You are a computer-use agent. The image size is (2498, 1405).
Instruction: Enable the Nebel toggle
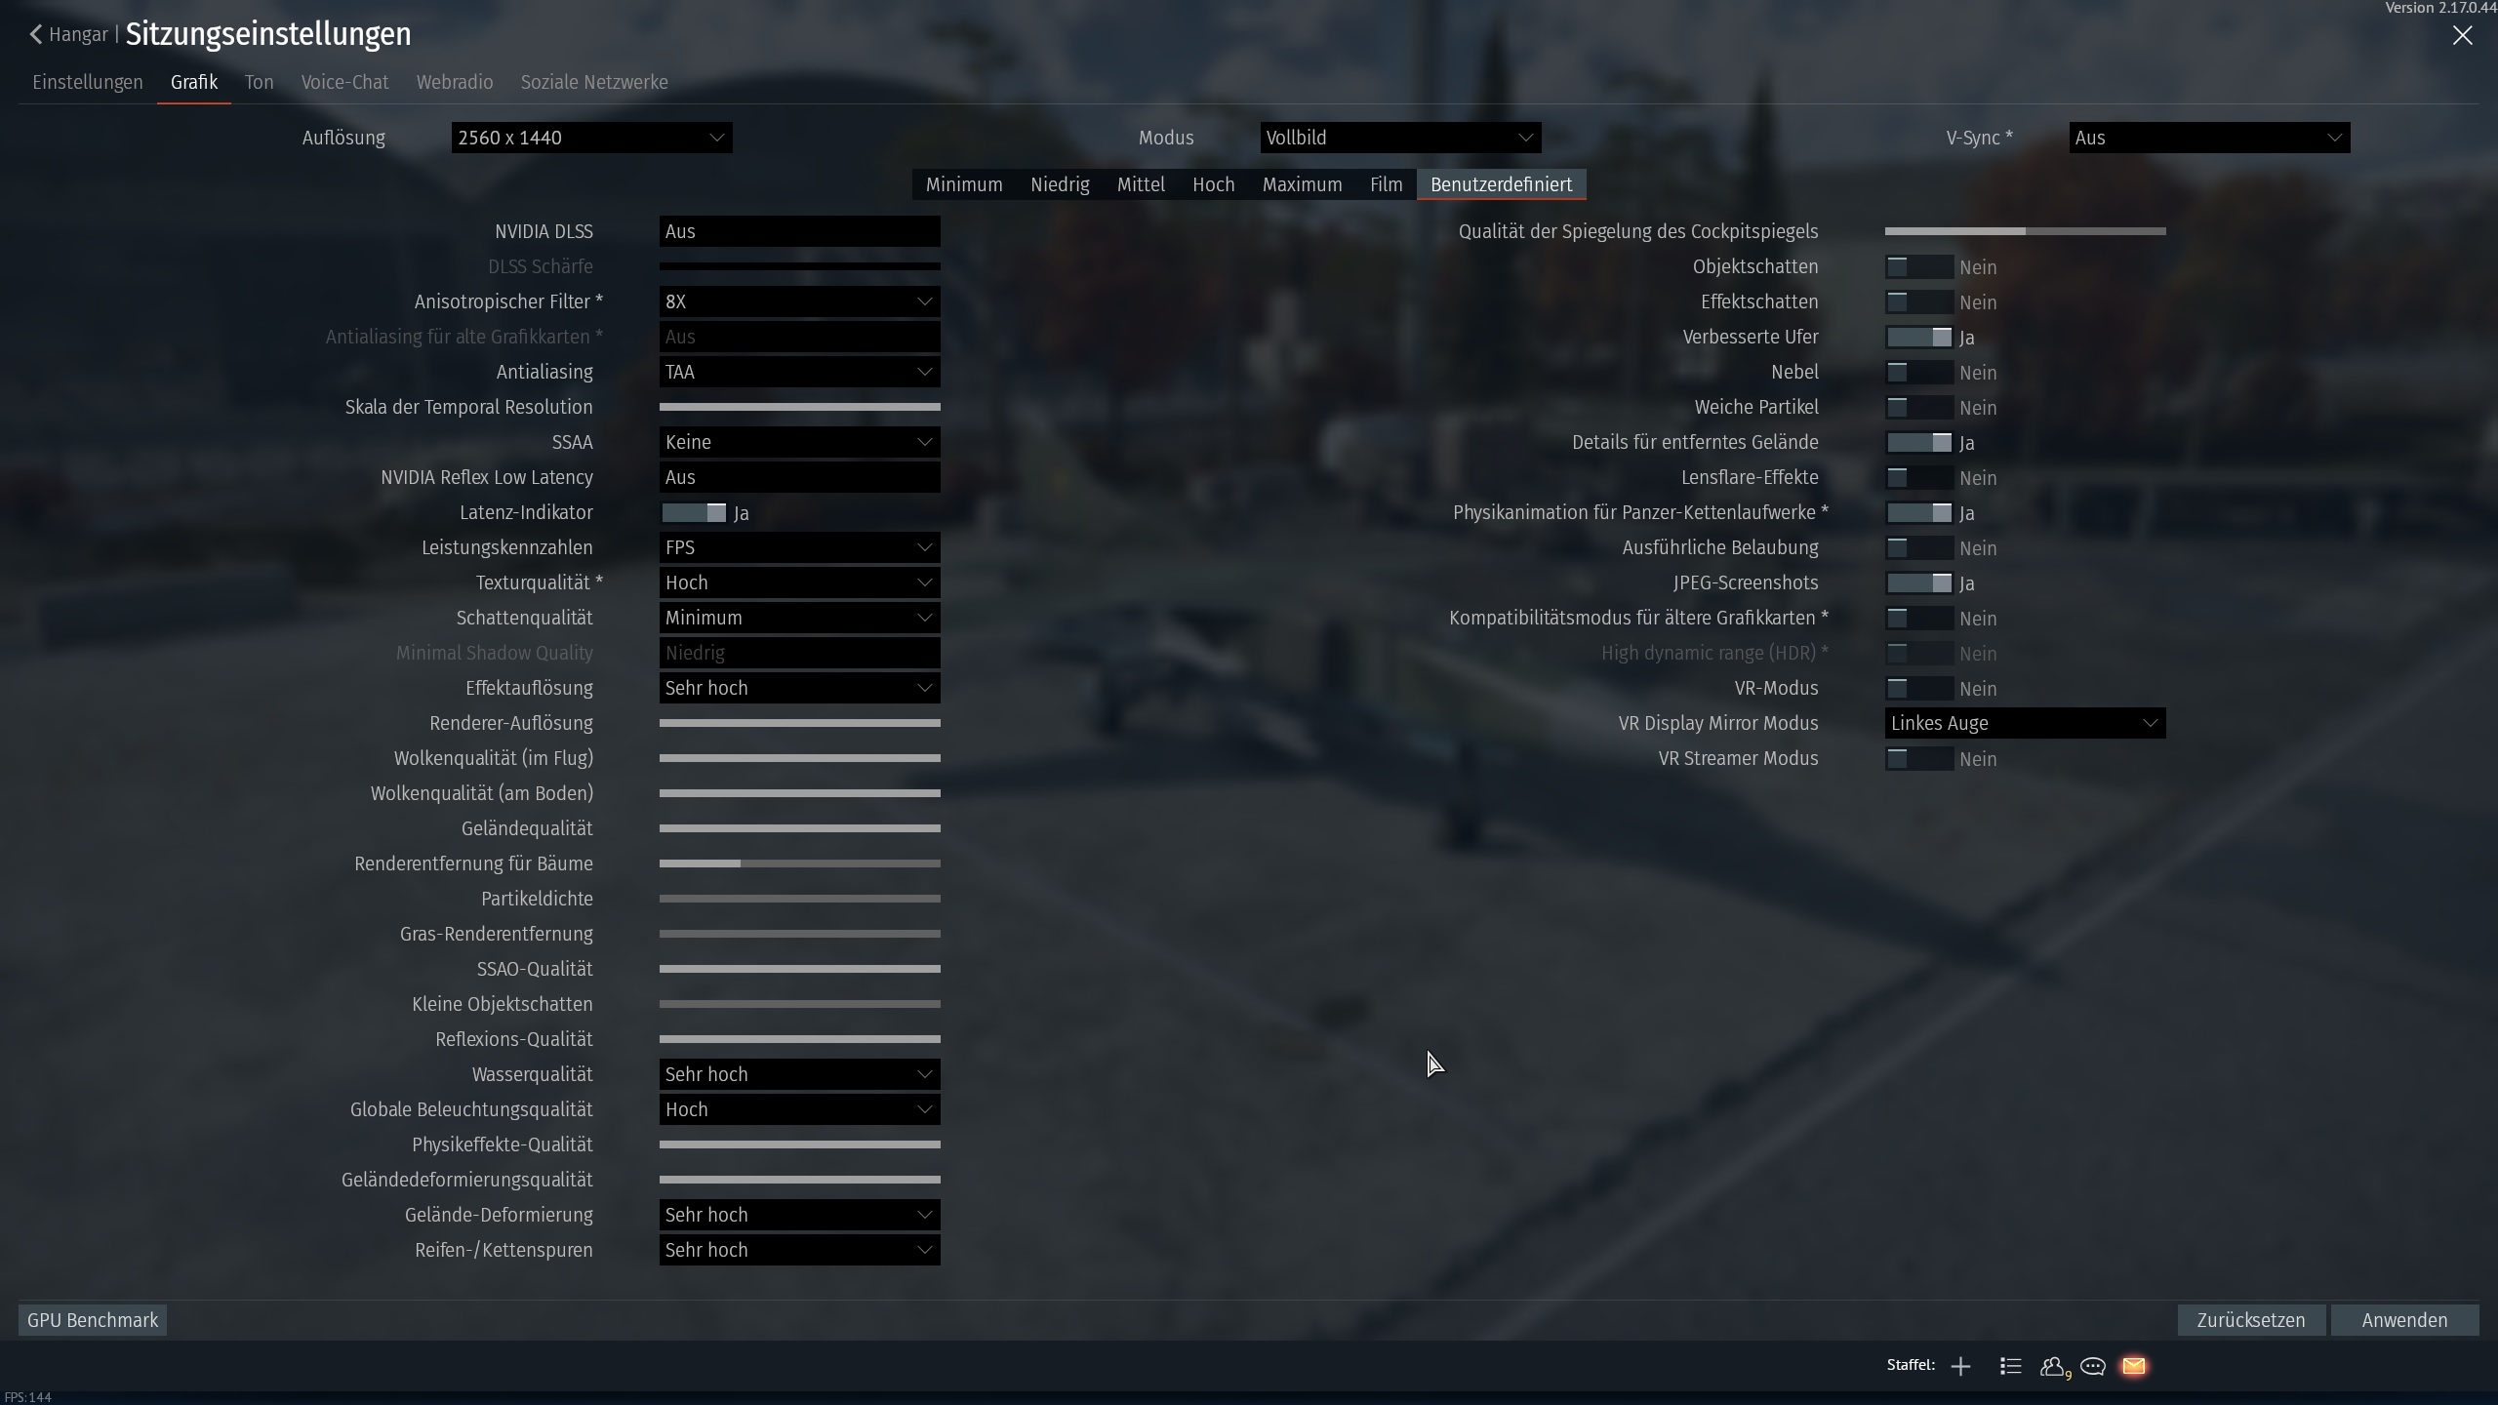pyautogui.click(x=1918, y=373)
